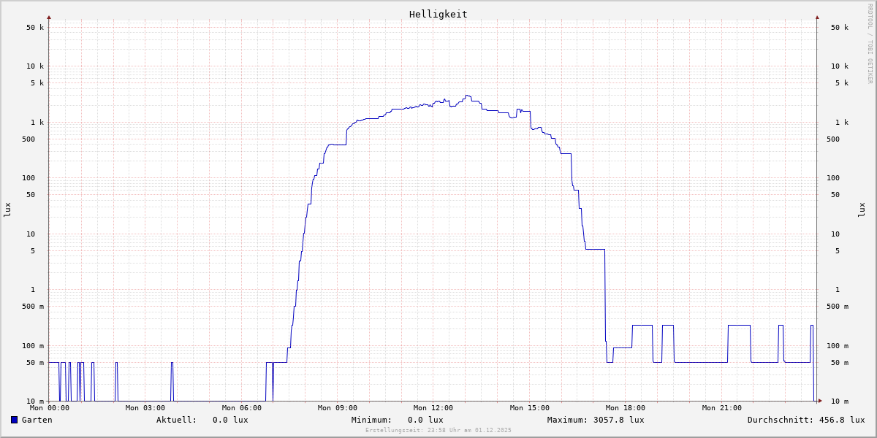This screenshot has width=877, height=438.
Task: Click the Mon 18:00 x-axis label
Action: click(x=626, y=408)
